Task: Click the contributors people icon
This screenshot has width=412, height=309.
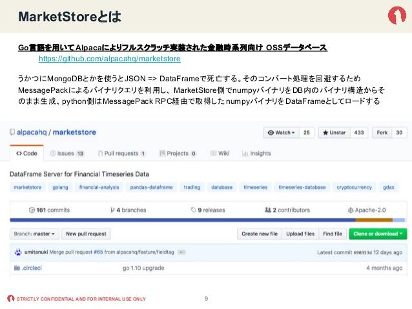Action: pyautogui.click(x=268, y=210)
